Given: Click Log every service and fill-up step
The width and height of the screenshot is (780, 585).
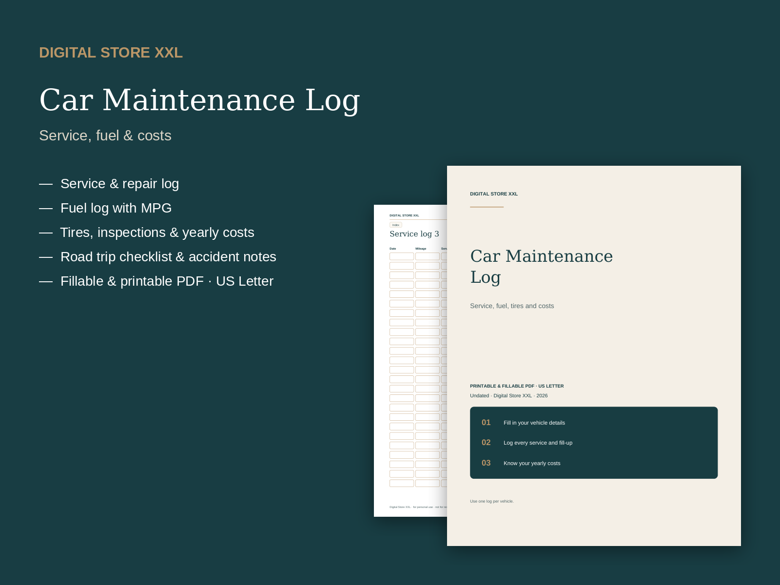Looking at the screenshot, I should point(538,443).
